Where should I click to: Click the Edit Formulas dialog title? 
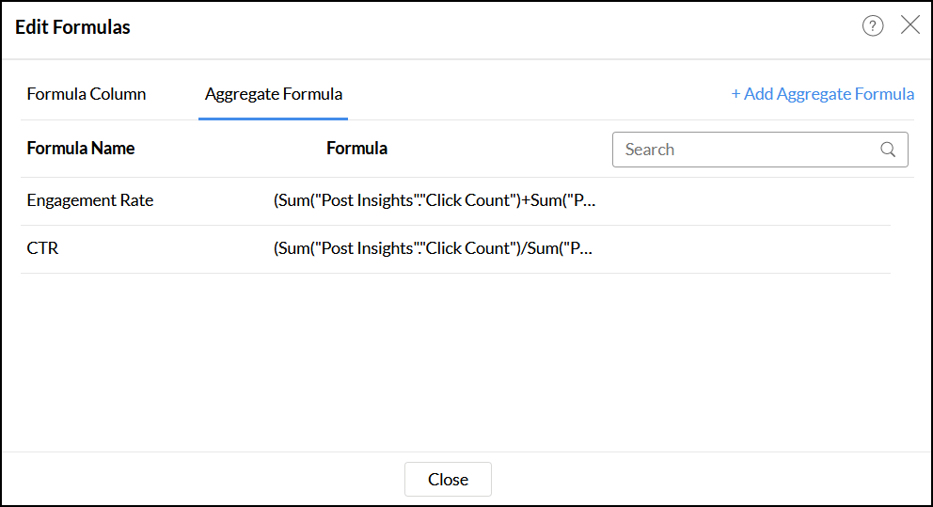pyautogui.click(x=73, y=27)
